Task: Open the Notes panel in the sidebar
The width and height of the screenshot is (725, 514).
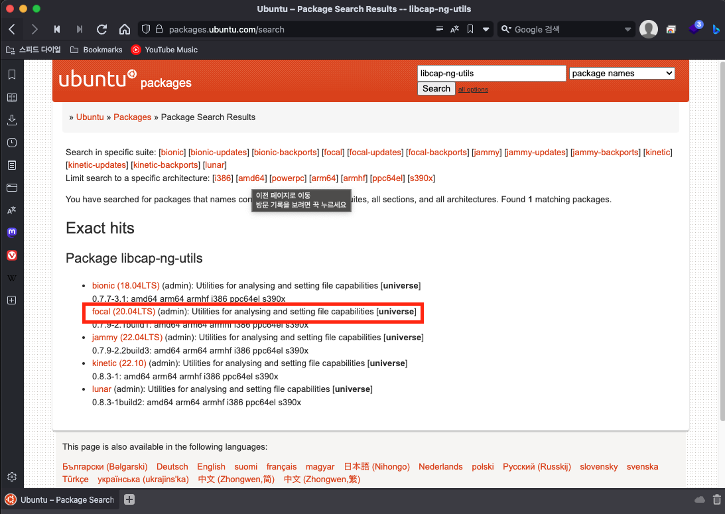Action: [11, 165]
